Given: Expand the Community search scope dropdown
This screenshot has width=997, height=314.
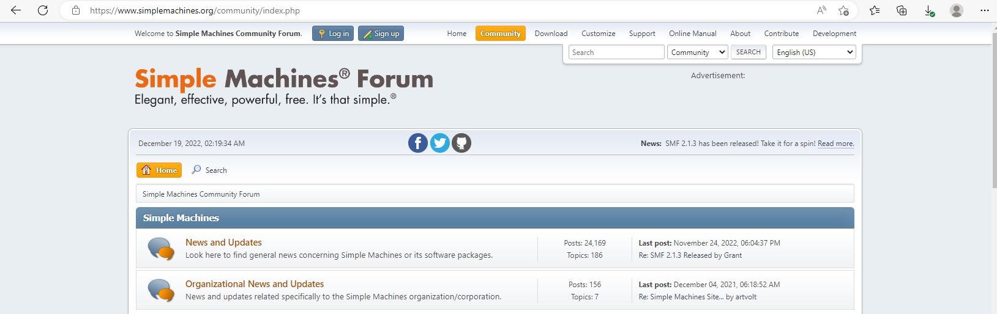Looking at the screenshot, I should tap(698, 52).
